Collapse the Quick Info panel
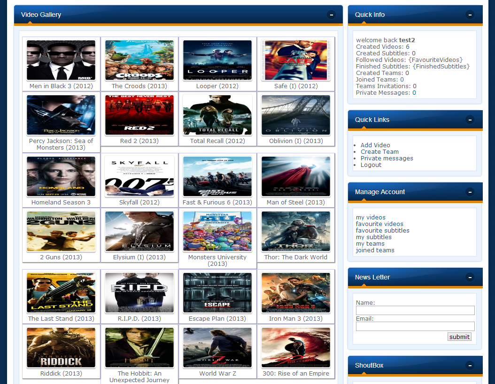The width and height of the screenshot is (495, 384). coord(470,15)
